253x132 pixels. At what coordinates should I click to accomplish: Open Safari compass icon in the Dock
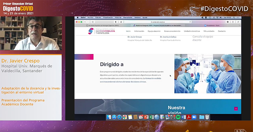[119, 117]
